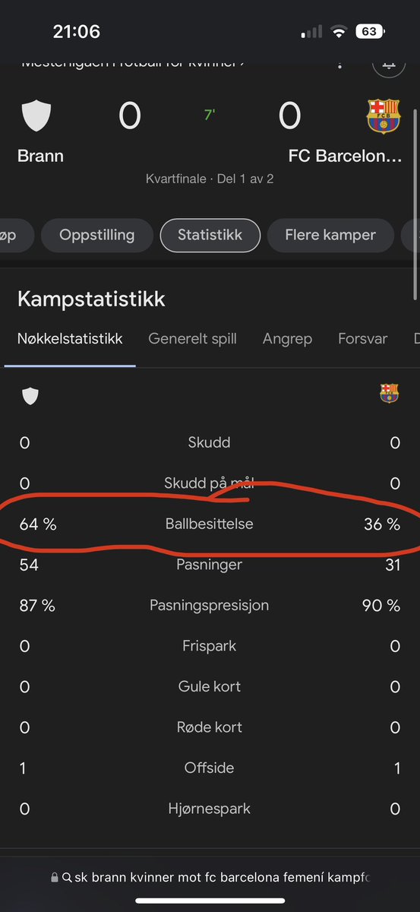Tap small Barcelona crest above stats column
Screen dimensions: 420x912
point(390,393)
